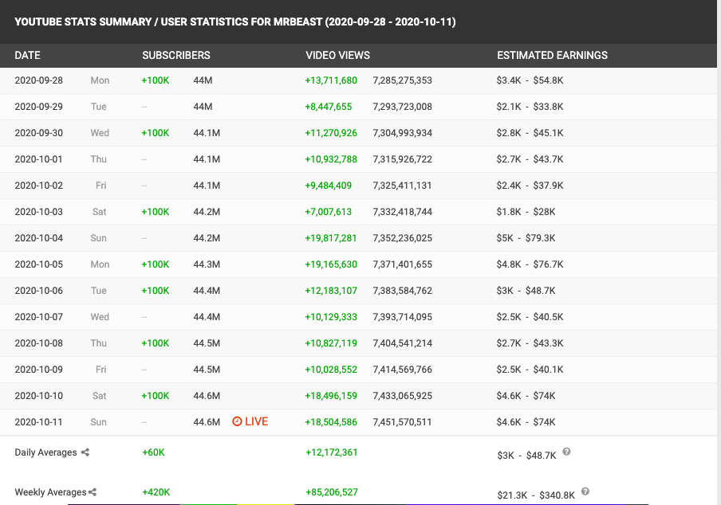Click views gain +7,007,613
The height and width of the screenshot is (505, 721).
329,212
